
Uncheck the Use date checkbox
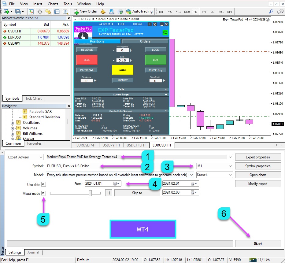[x=43, y=184]
